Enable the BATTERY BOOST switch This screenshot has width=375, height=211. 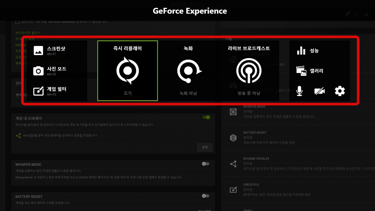pos(205,196)
